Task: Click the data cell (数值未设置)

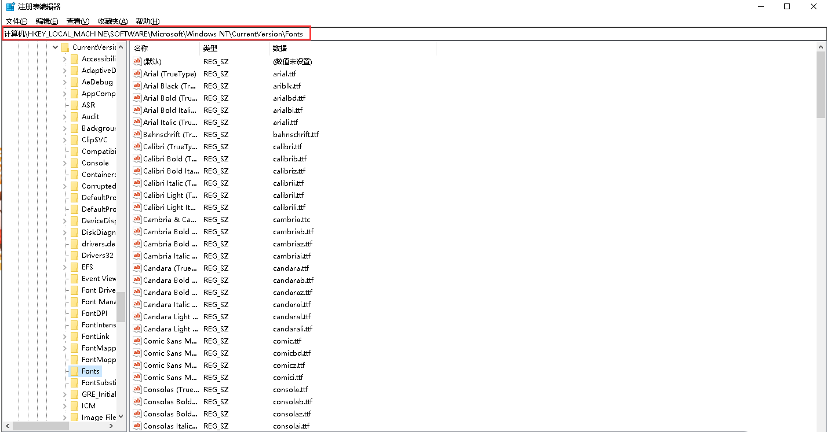Action: click(x=293, y=61)
